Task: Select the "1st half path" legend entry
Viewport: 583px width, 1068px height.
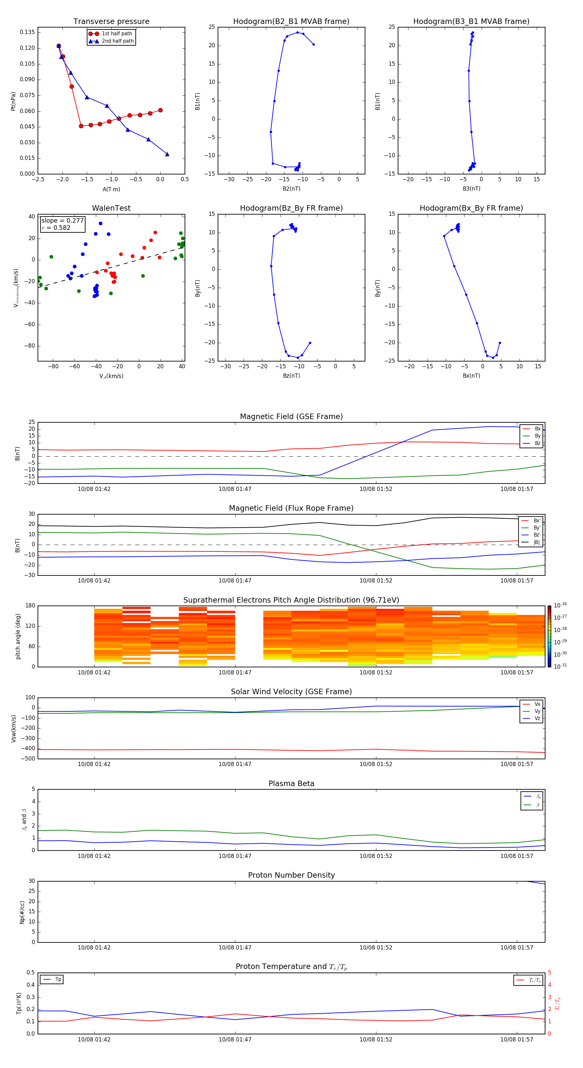Action: pos(111,34)
